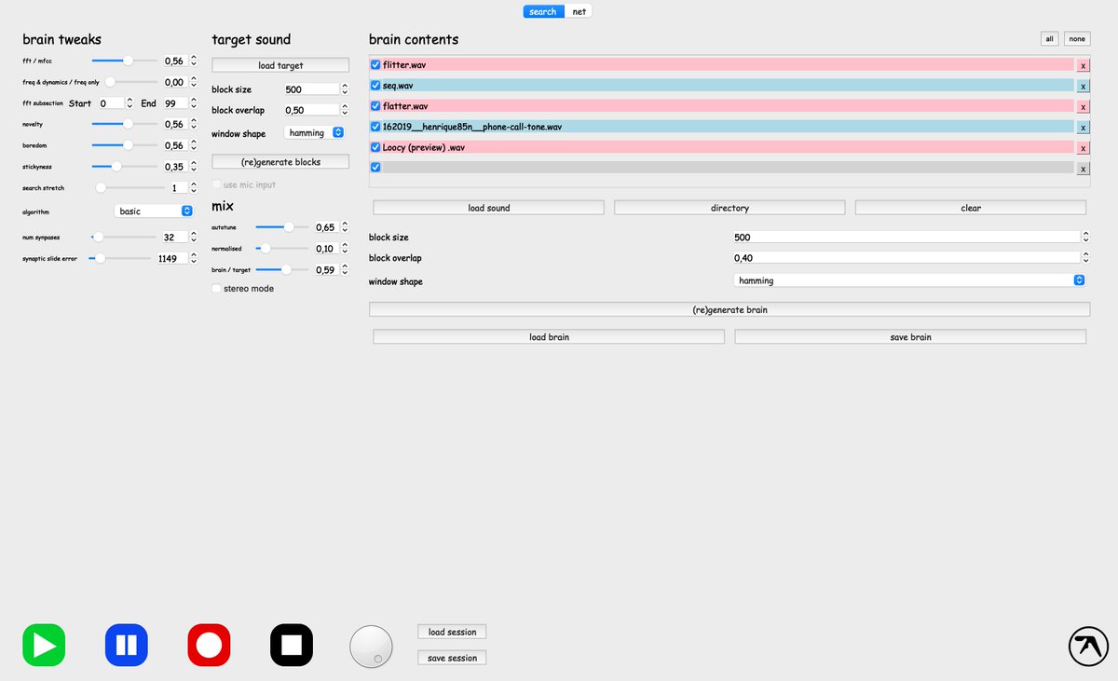Switch to the search tab
The height and width of the screenshot is (681, 1118).
[543, 12]
